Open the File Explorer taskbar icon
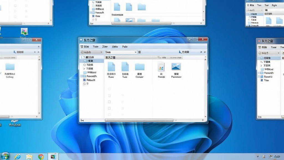This screenshot has height=160, width=284. tap(29, 157)
